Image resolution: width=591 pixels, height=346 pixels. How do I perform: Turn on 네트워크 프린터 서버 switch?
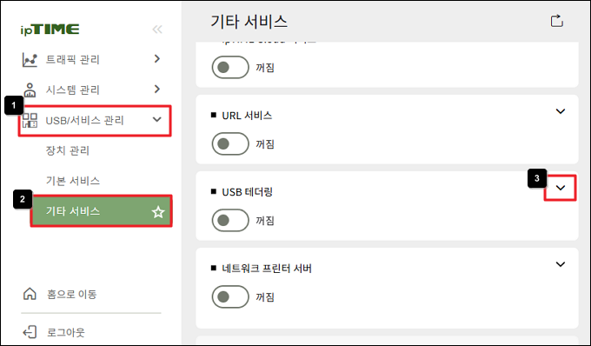pos(230,296)
